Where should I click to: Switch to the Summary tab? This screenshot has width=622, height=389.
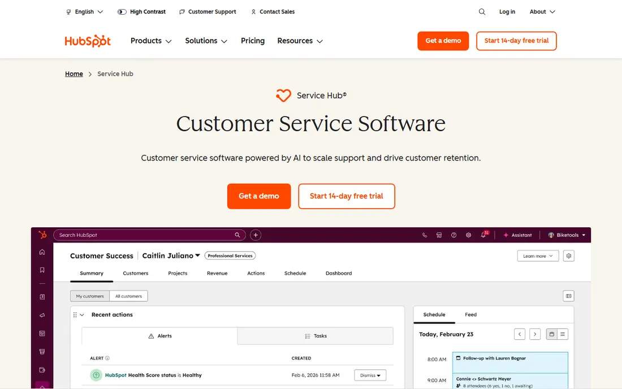pos(92,273)
